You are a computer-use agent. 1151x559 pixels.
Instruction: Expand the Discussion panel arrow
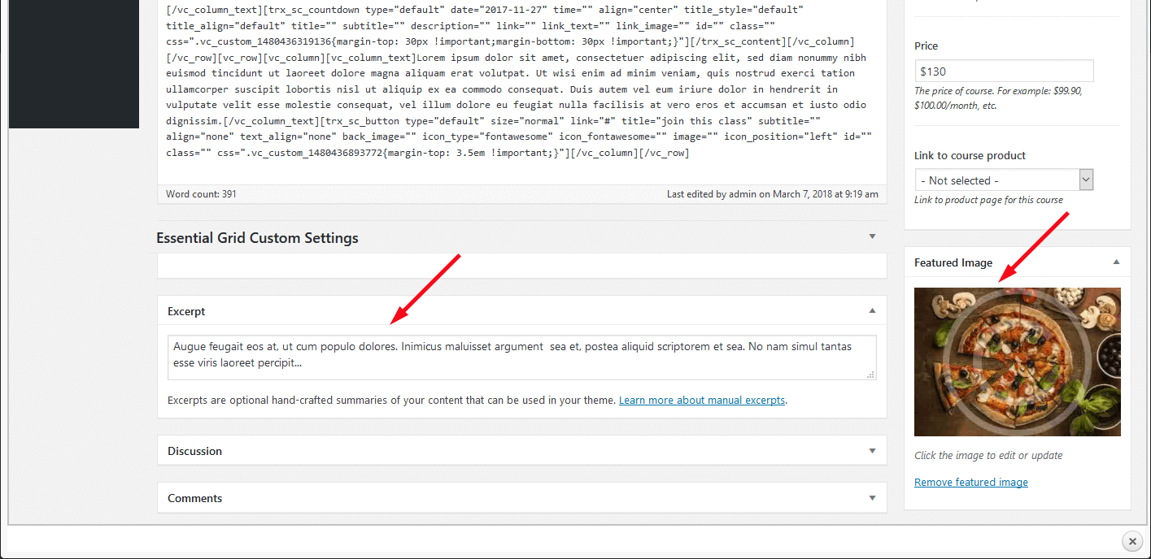872,450
